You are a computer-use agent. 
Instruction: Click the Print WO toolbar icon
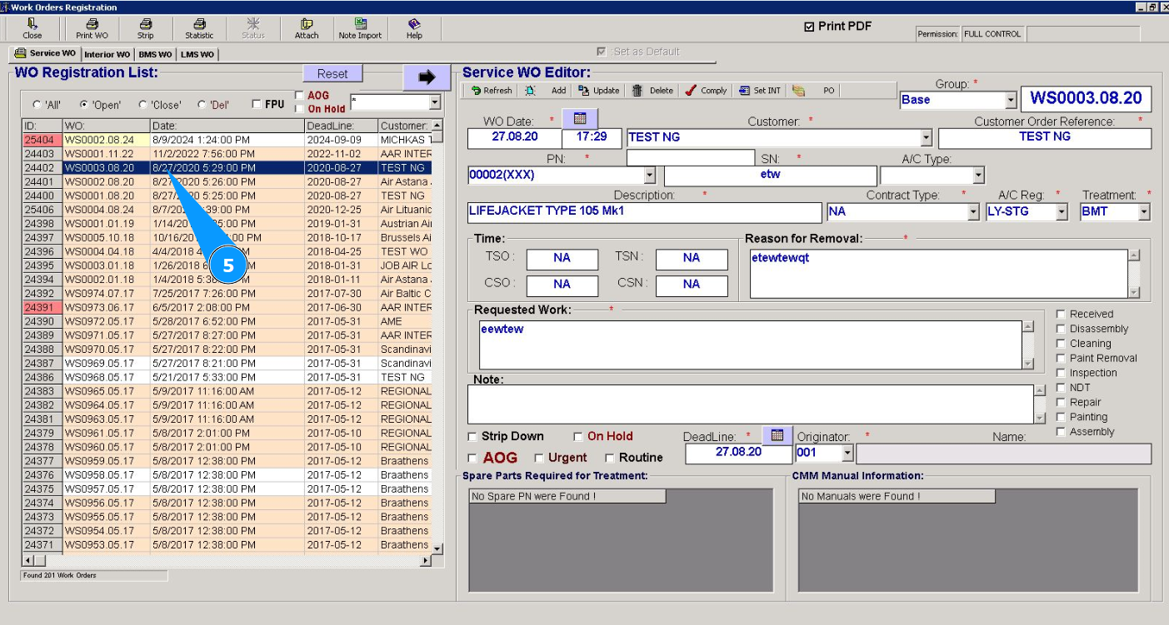coord(92,24)
